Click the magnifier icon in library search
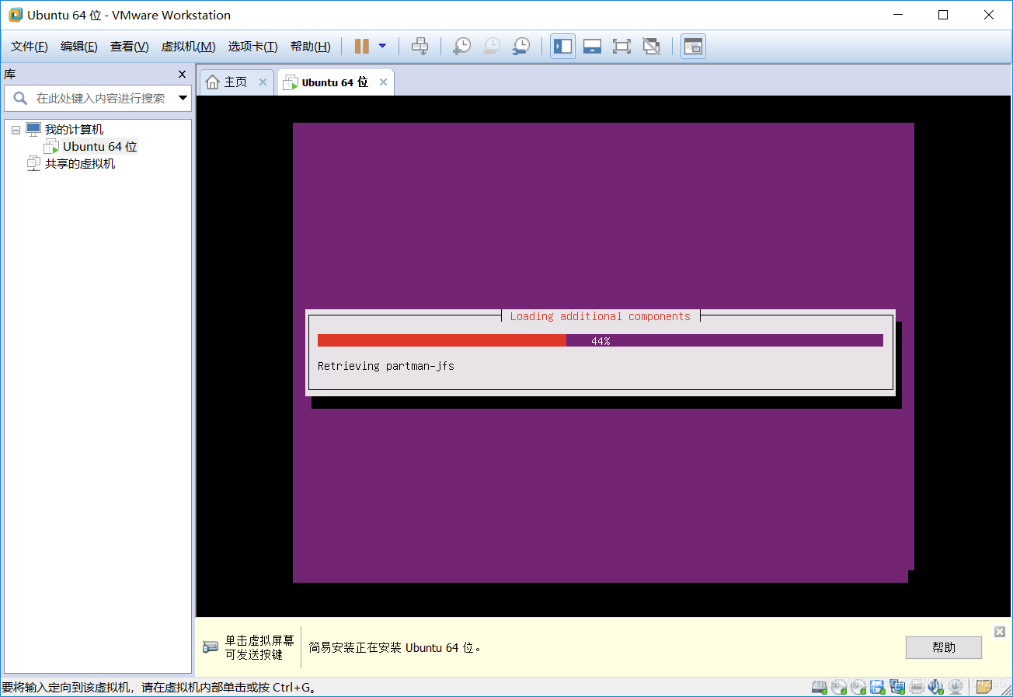Screen dimensions: 1013x697 [20, 99]
